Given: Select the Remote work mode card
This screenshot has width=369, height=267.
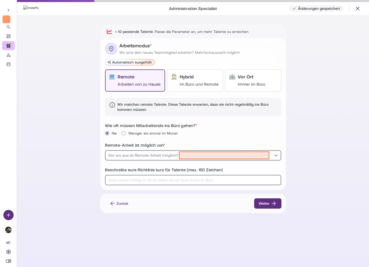Looking at the screenshot, I should click(135, 81).
